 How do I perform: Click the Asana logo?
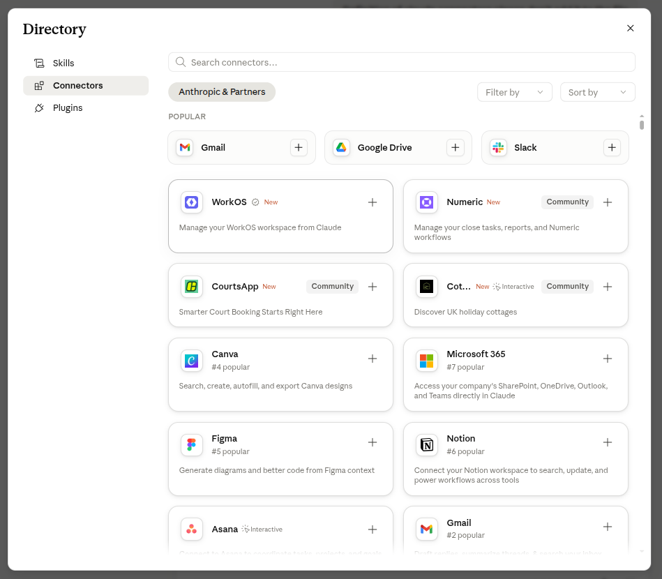192,529
